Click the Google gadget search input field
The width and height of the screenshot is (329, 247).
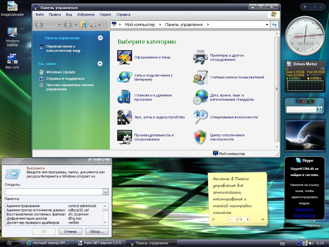(x=301, y=109)
